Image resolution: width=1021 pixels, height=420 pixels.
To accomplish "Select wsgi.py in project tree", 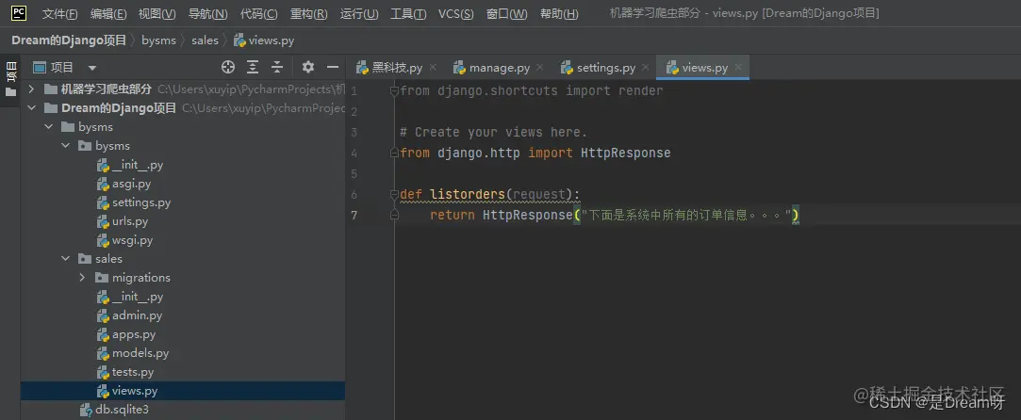I will pyautogui.click(x=183, y=240).
